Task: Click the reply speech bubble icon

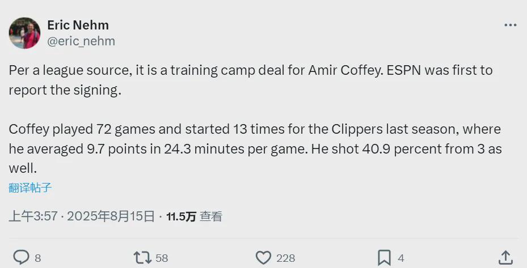Action: [x=21, y=258]
